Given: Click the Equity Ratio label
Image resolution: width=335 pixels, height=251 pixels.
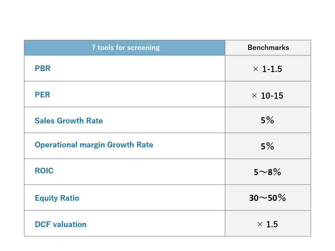Looking at the screenshot, I should pyautogui.click(x=57, y=198).
